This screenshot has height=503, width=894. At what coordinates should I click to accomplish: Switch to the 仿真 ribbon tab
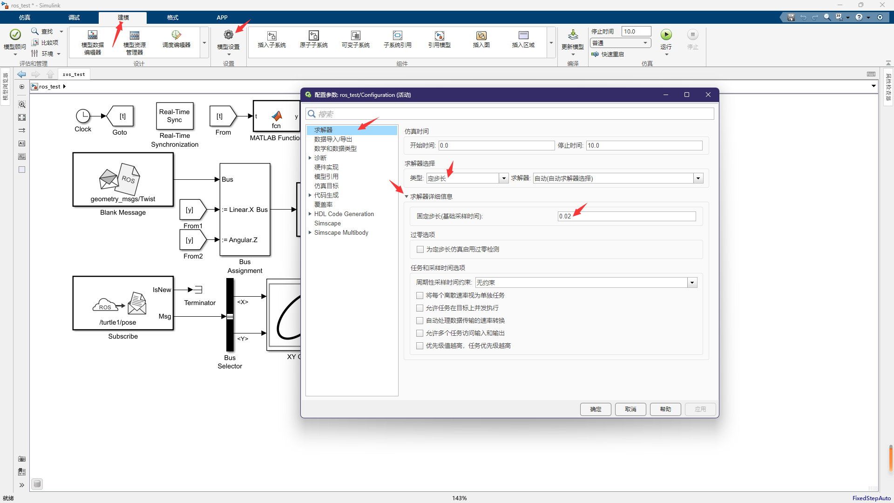click(25, 17)
